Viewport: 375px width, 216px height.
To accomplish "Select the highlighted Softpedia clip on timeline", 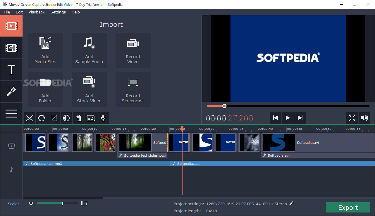I will tap(179, 142).
